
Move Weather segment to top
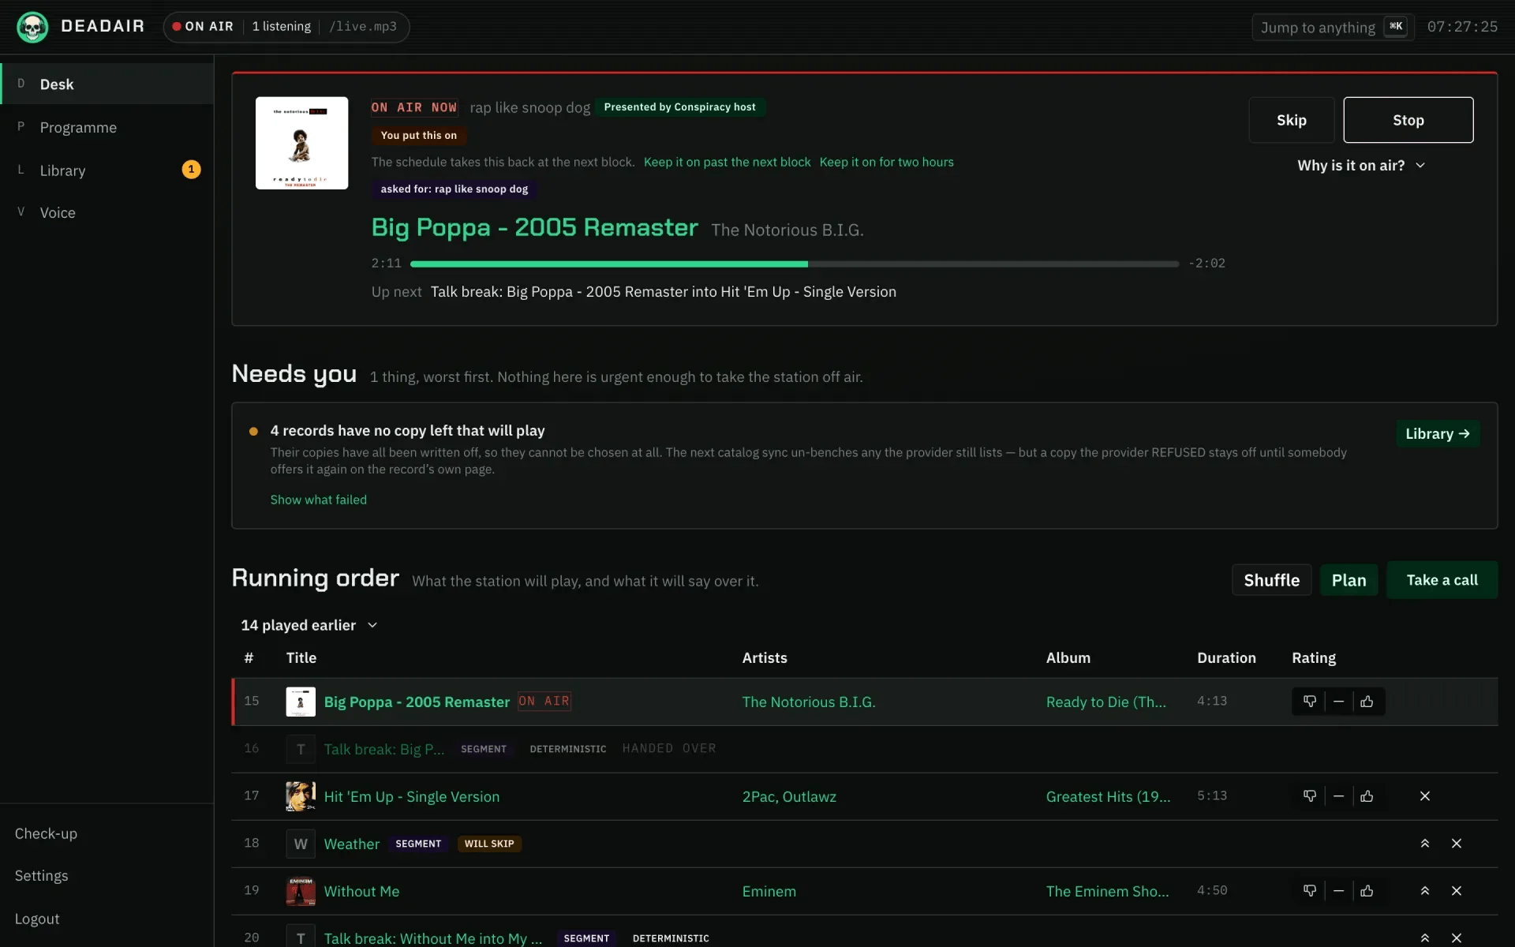tap(1425, 844)
